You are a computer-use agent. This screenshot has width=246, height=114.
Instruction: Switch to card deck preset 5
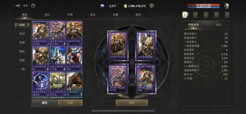[x=227, y=15]
